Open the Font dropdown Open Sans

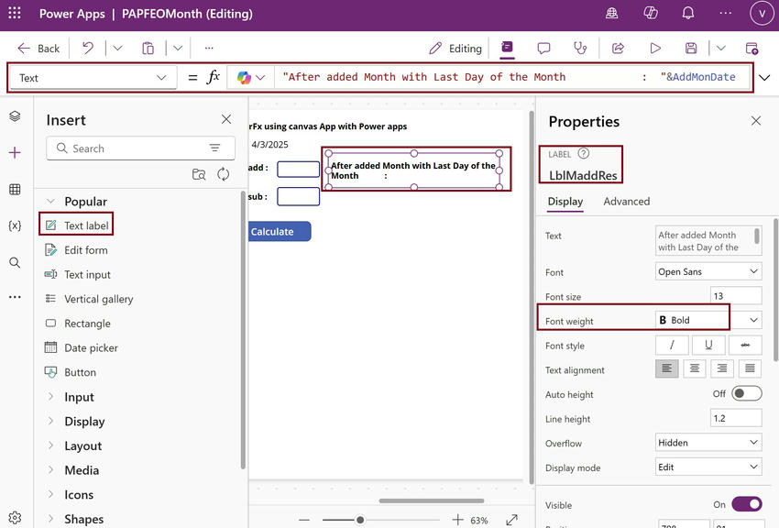[708, 271]
